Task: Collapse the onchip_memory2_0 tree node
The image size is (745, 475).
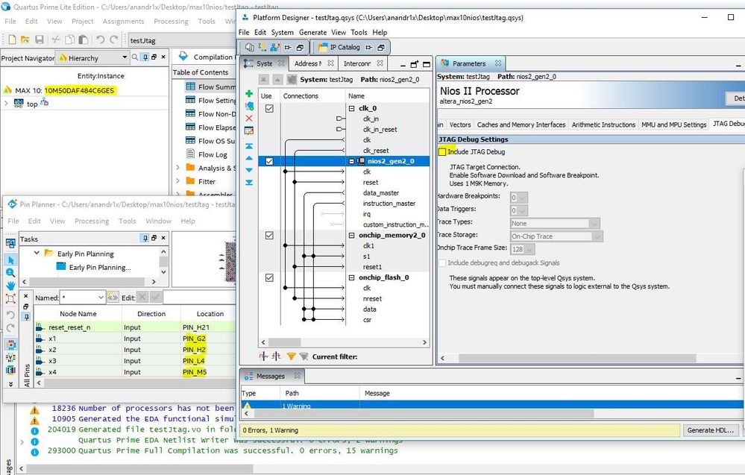Action: (351, 235)
